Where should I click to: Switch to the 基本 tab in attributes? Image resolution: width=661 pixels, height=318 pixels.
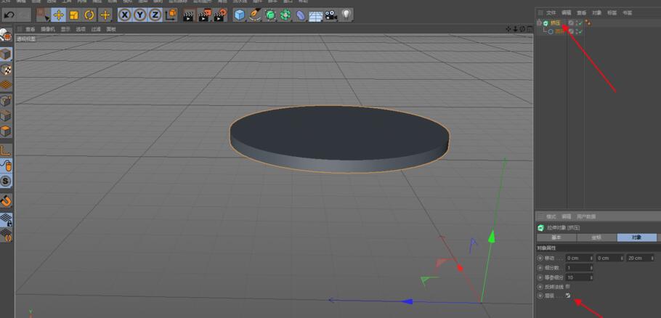click(556, 237)
